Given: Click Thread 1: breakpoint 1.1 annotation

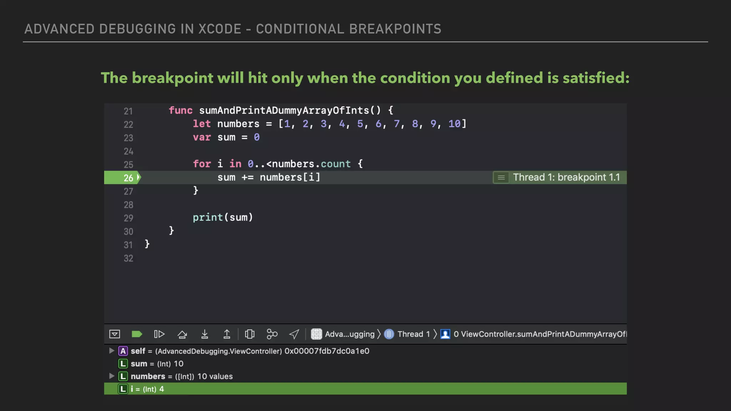Looking at the screenshot, I should (x=566, y=177).
